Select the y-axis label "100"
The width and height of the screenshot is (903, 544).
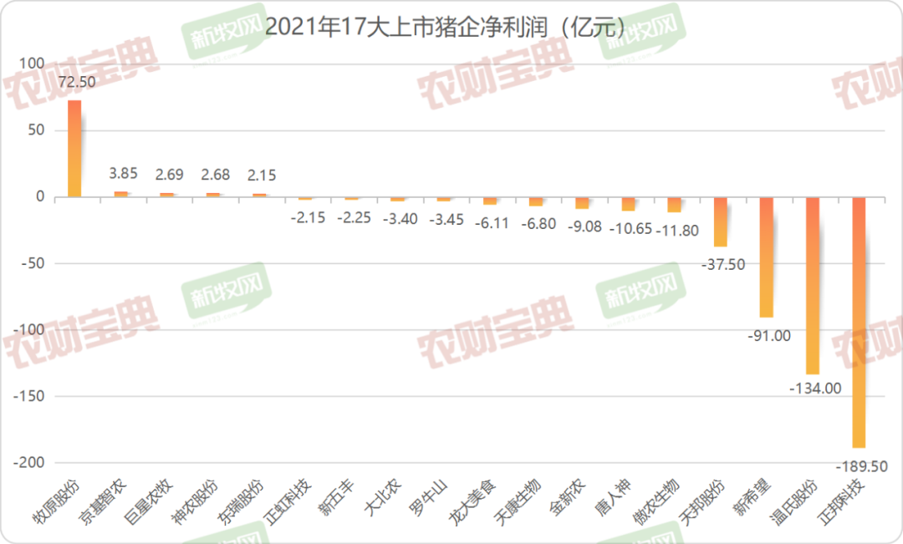coord(32,64)
